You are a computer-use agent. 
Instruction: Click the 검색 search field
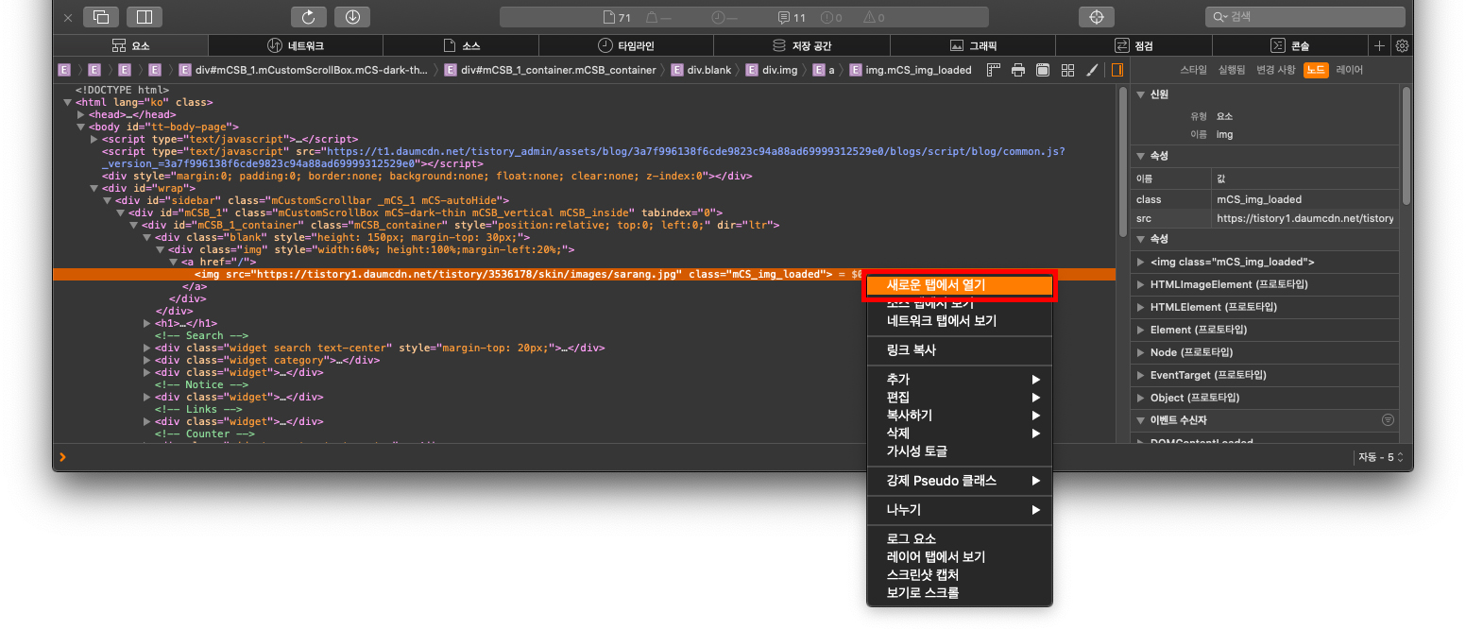point(1305,17)
